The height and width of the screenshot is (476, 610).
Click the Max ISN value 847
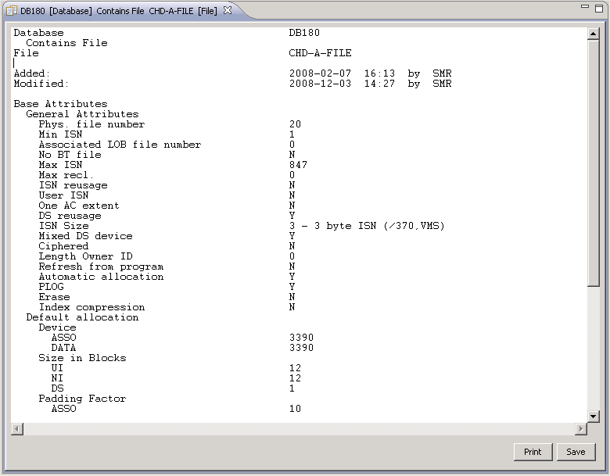coord(298,165)
